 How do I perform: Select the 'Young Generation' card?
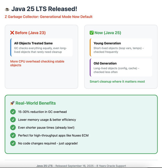click(121, 47)
